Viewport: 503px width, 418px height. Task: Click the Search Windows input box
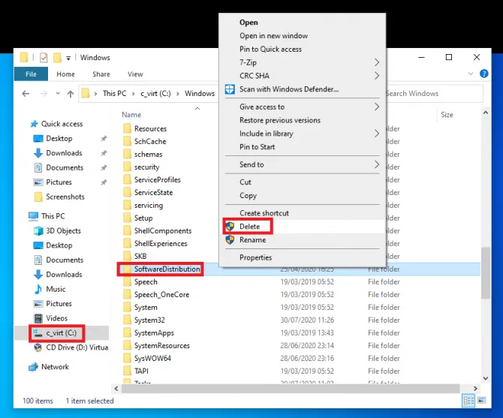[x=432, y=94]
